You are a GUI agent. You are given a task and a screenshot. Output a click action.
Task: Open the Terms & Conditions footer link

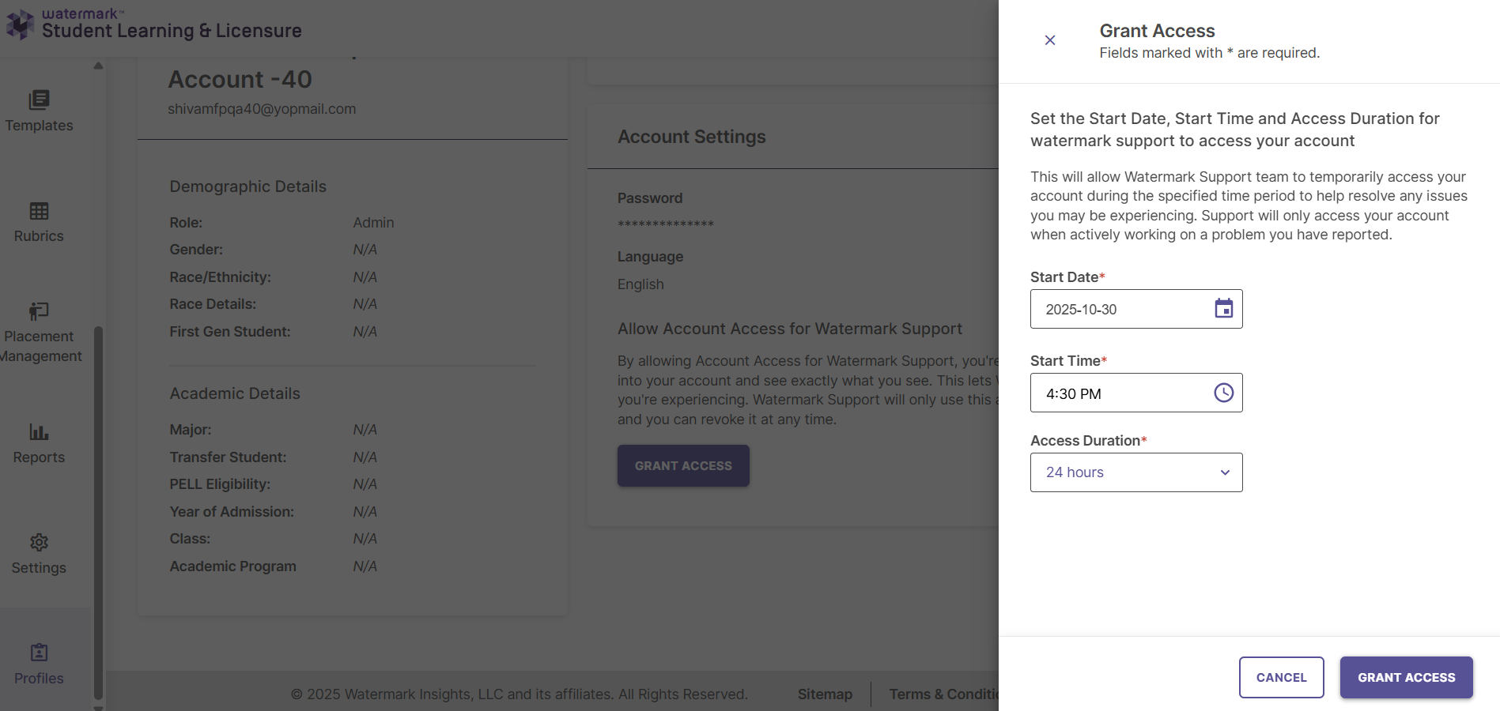pyautogui.click(x=944, y=694)
